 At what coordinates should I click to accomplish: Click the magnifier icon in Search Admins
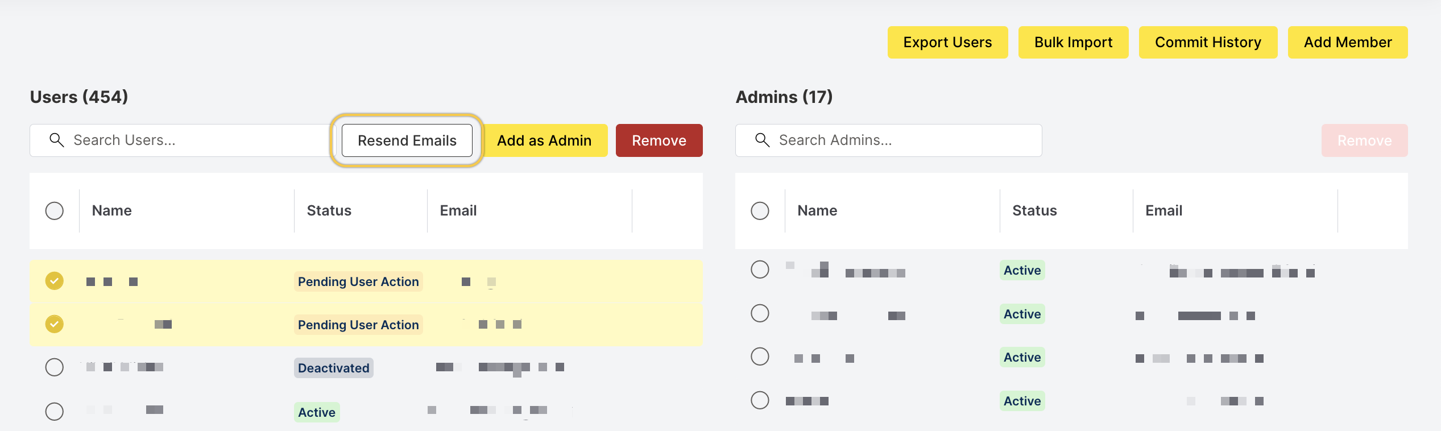coord(762,140)
